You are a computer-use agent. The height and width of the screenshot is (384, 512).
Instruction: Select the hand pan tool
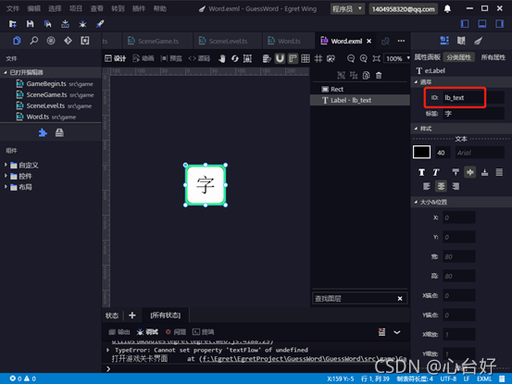click(222, 58)
